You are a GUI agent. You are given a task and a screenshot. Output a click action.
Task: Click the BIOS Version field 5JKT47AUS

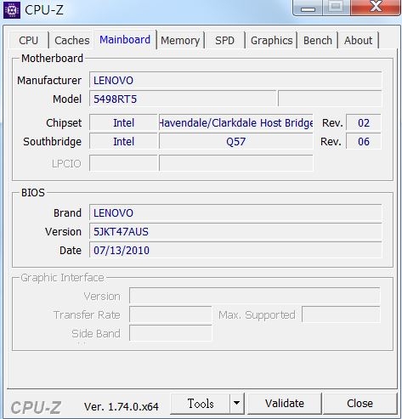click(x=235, y=231)
